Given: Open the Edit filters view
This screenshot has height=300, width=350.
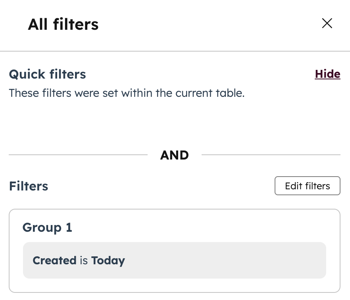Looking at the screenshot, I should pos(307,186).
